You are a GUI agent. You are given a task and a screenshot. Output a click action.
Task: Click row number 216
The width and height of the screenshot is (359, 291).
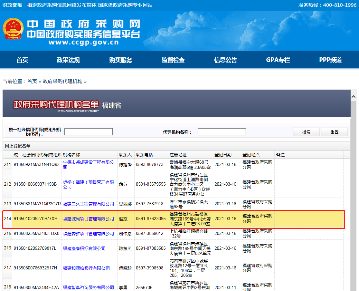(x=7, y=248)
